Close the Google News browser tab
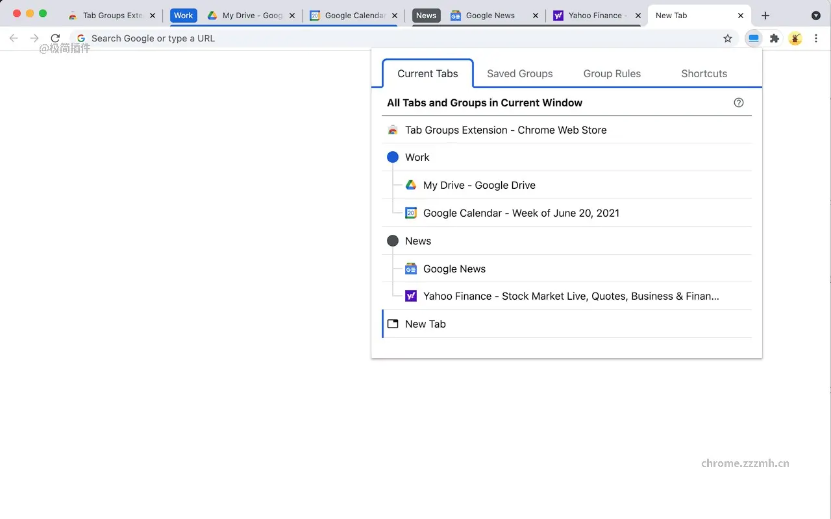The height and width of the screenshot is (519, 831). [535, 16]
